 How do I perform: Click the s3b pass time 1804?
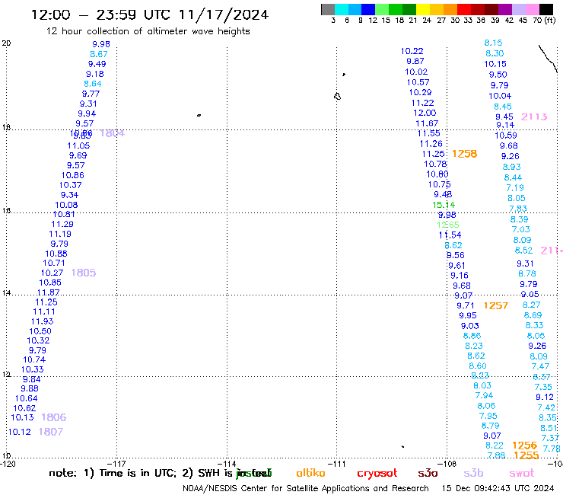point(112,133)
